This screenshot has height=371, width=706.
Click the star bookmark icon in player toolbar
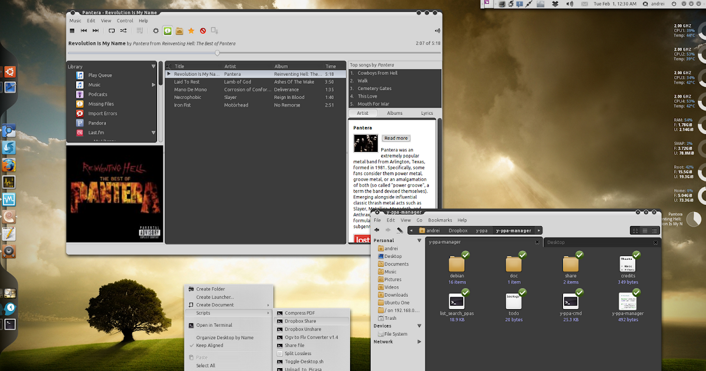pyautogui.click(x=192, y=31)
